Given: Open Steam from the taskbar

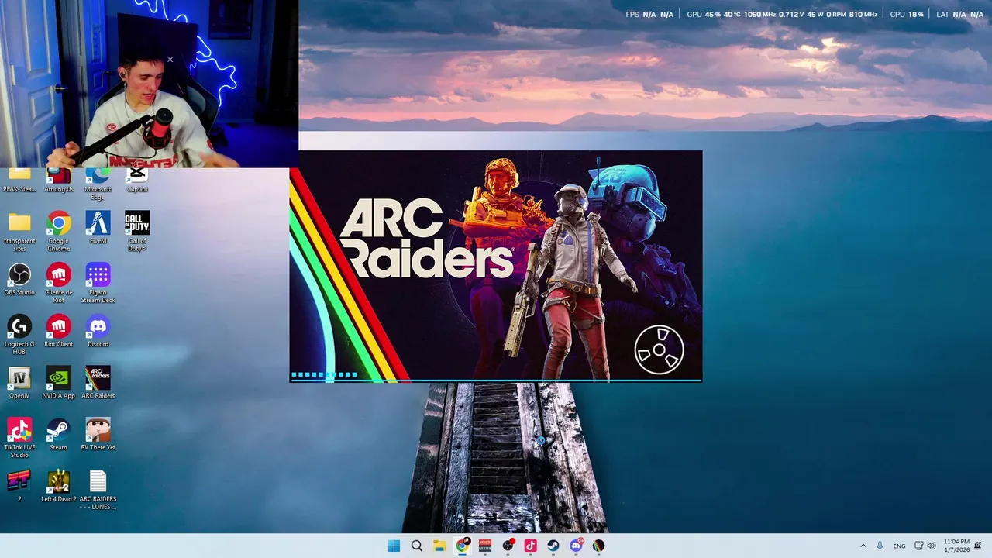Looking at the screenshot, I should (x=553, y=546).
